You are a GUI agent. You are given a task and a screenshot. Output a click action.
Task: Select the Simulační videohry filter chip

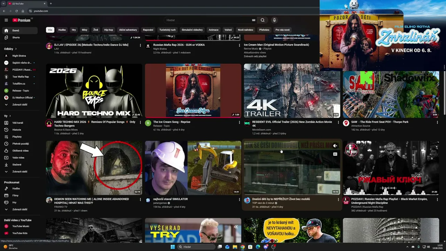192,30
